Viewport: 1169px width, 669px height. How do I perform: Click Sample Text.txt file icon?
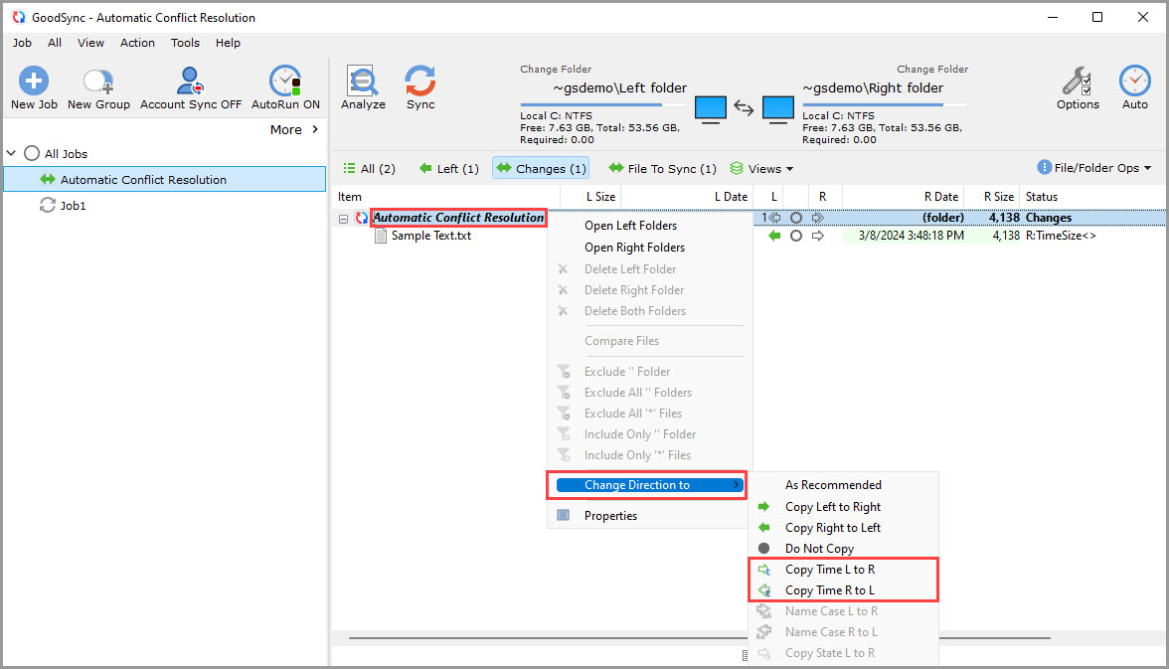[380, 236]
